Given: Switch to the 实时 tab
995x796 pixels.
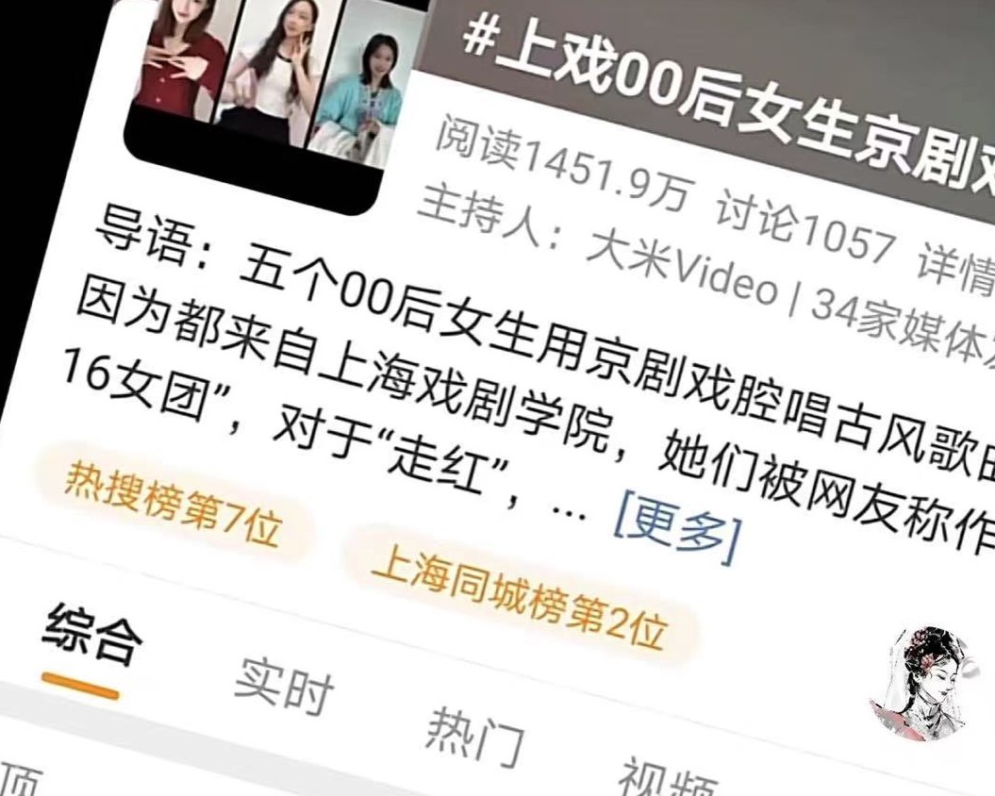Looking at the screenshot, I should coord(284,685).
